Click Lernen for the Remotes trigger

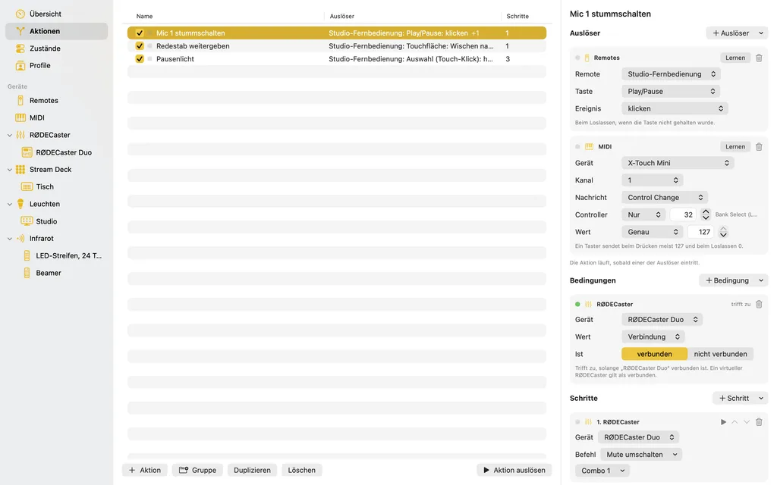pos(735,58)
